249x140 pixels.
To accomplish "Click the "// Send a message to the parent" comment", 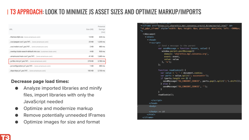I will 177,46.
